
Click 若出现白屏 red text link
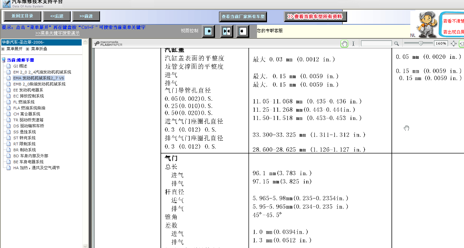453,32
